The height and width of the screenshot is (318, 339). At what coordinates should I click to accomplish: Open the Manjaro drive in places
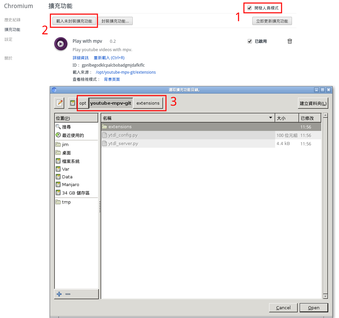77,185
